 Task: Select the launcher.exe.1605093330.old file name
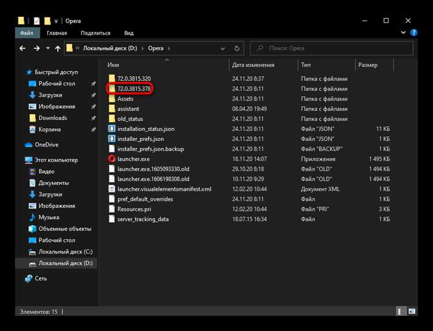click(153, 169)
